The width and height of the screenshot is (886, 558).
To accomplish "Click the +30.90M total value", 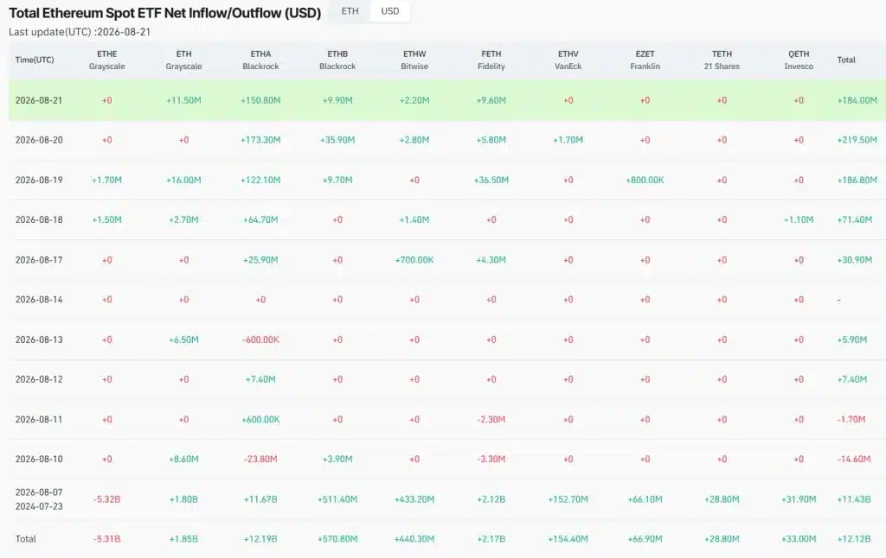I will pyautogui.click(x=854, y=260).
